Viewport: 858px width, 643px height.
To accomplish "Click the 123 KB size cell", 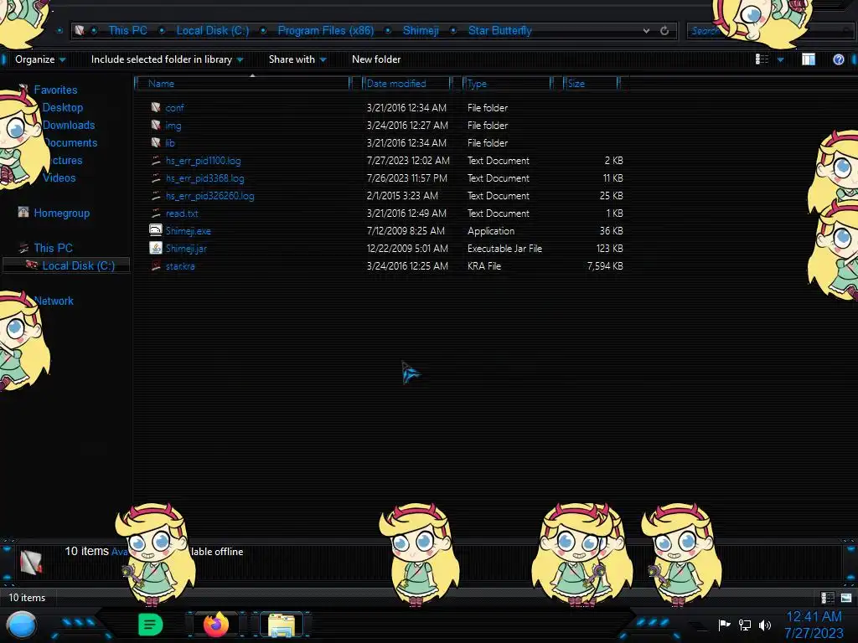I will pyautogui.click(x=610, y=248).
